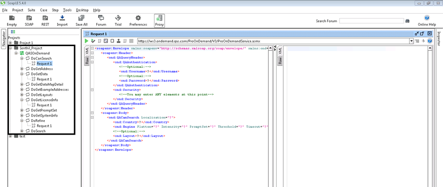
Task: Select Request 1 under DoGetLicenseInfo
Action: [x=44, y=105]
